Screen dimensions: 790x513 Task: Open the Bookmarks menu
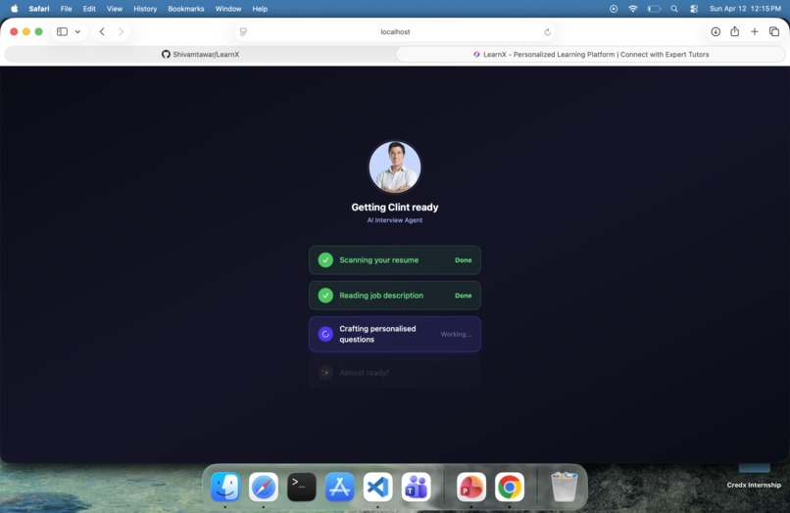186,9
